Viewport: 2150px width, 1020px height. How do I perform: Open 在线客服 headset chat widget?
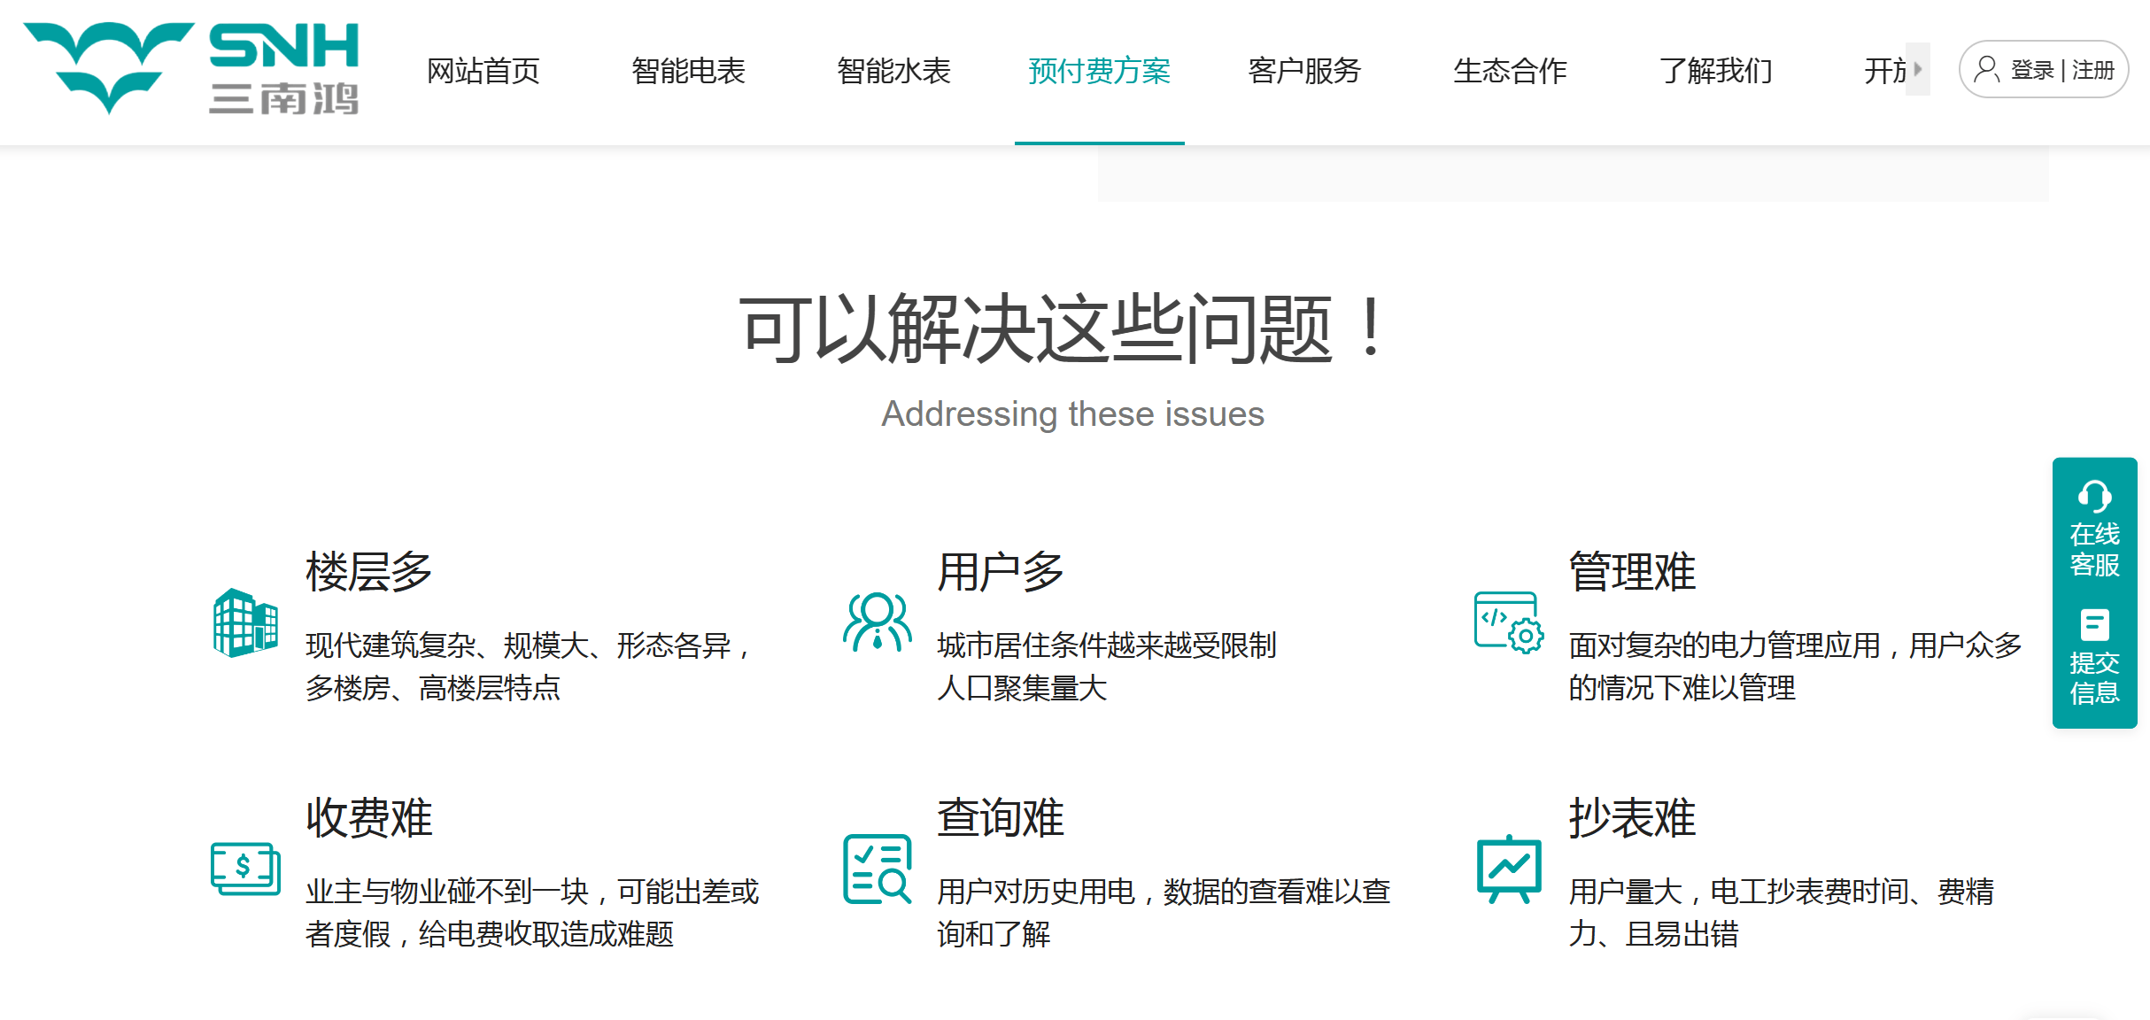(x=2094, y=529)
